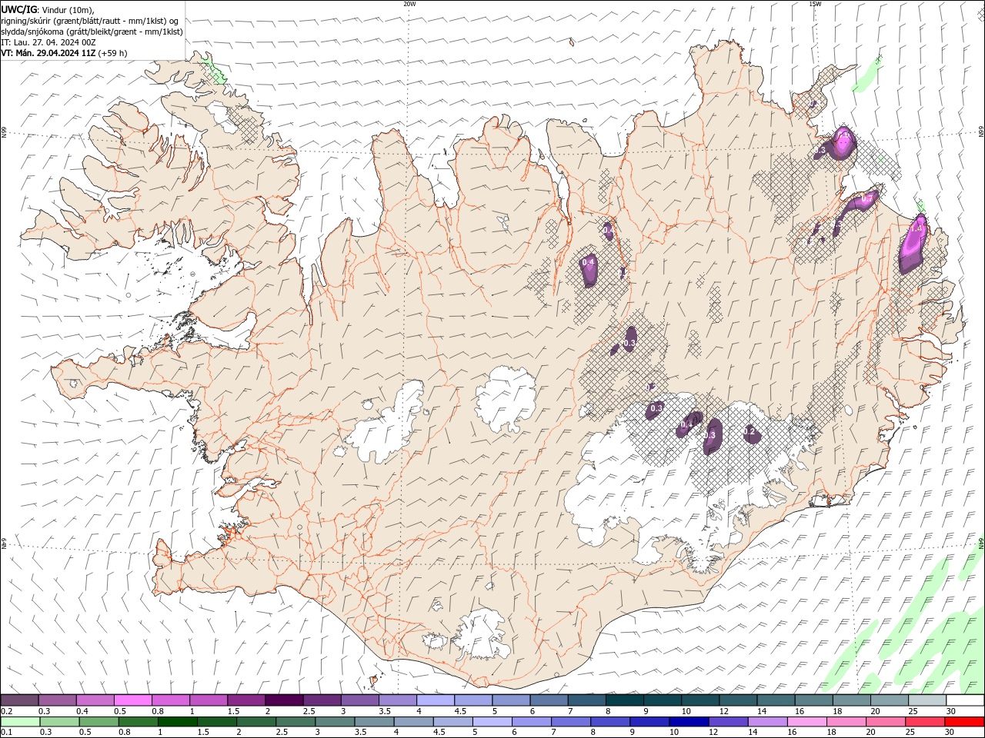Screen dimensions: 985x738
Task: Click the '15W' longitude label
Action: pos(815,4)
